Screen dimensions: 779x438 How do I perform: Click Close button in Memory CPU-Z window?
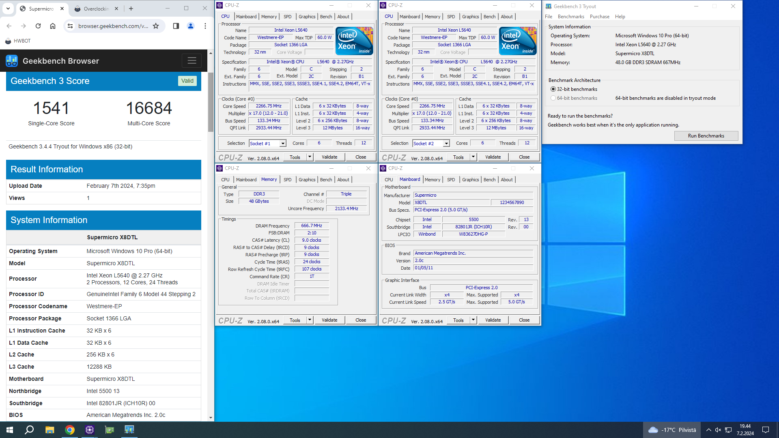click(361, 320)
